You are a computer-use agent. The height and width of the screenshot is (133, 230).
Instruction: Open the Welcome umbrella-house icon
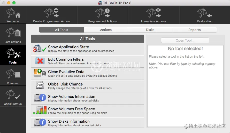pyautogui.click(x=13, y=13)
